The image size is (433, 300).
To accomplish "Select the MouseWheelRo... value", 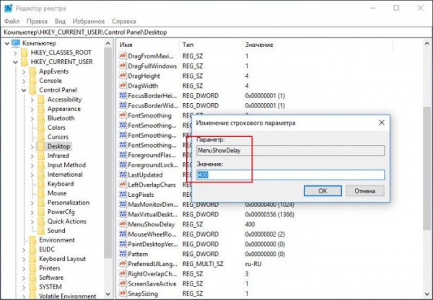I will coord(152,234).
